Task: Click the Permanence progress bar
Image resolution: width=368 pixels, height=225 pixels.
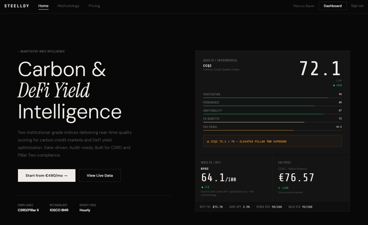Action: 272,106
